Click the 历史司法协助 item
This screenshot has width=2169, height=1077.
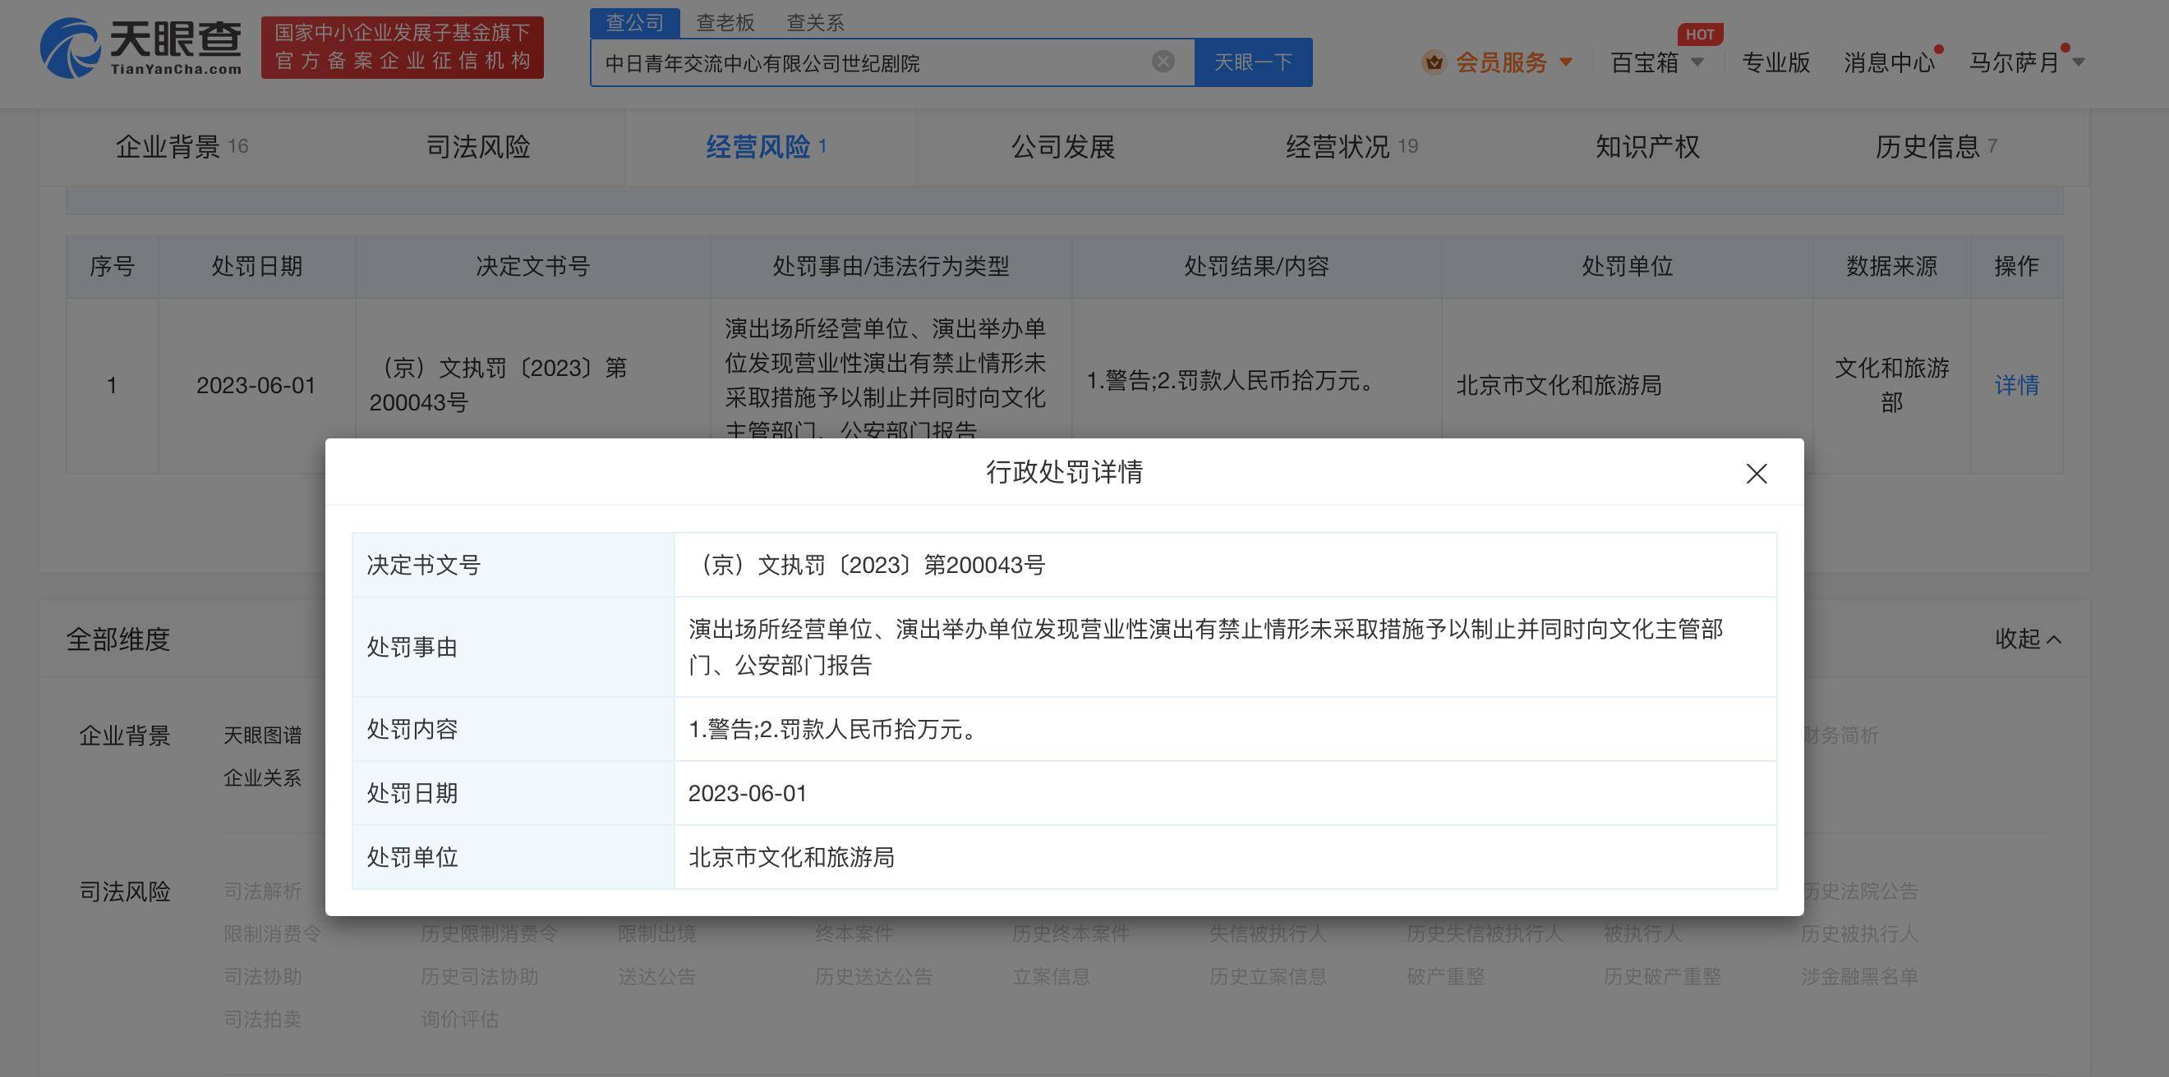coord(479,977)
